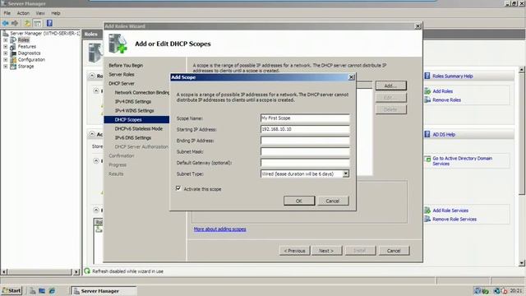Select the IPv4 DNS Settings wizard step
The width and height of the screenshot is (526, 296).
[133, 101]
